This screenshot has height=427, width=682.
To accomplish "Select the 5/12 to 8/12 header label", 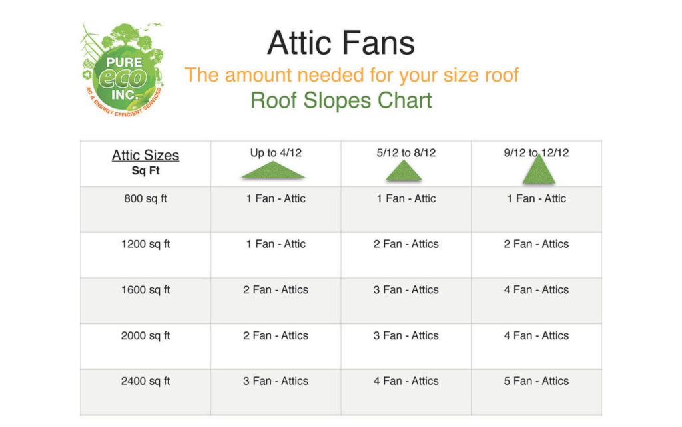I will pos(406,152).
